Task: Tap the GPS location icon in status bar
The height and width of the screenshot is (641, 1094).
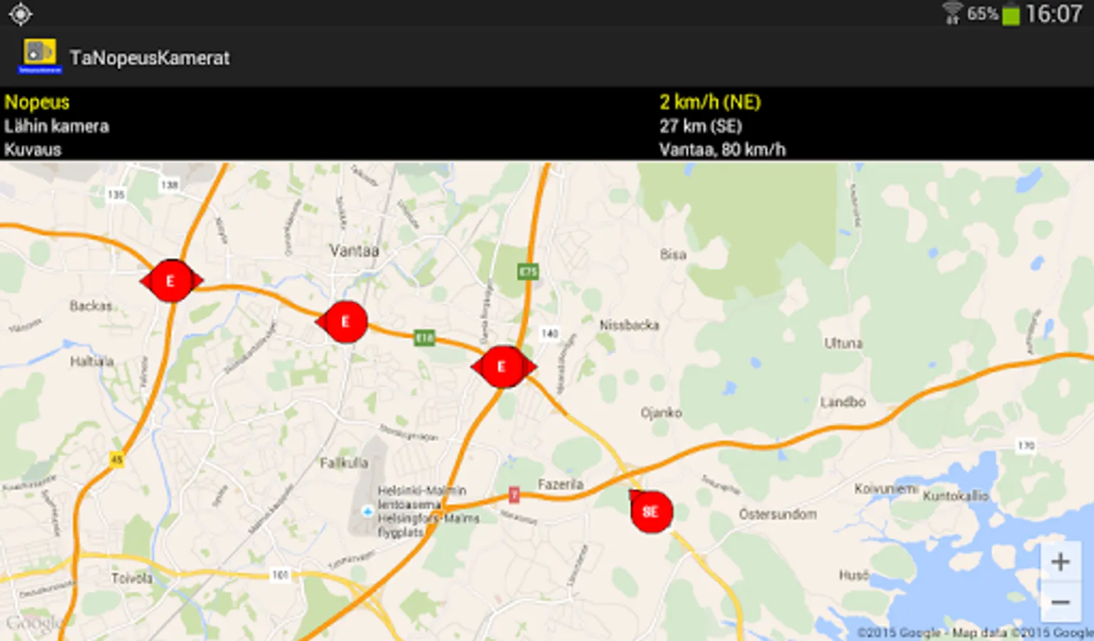Action: [x=20, y=14]
